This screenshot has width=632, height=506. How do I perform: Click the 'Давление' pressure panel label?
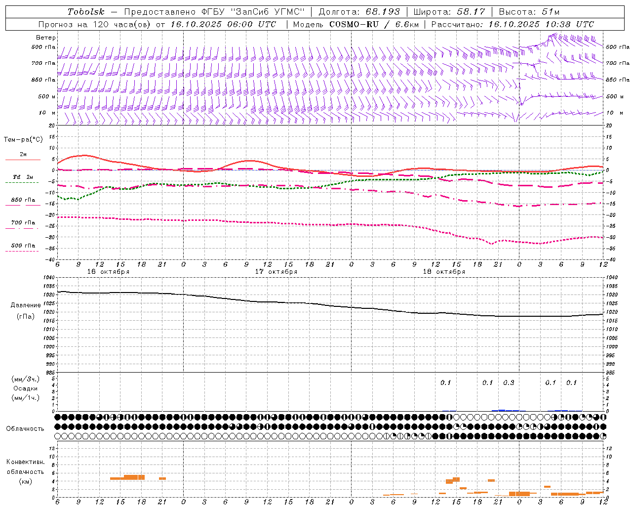point(26,305)
